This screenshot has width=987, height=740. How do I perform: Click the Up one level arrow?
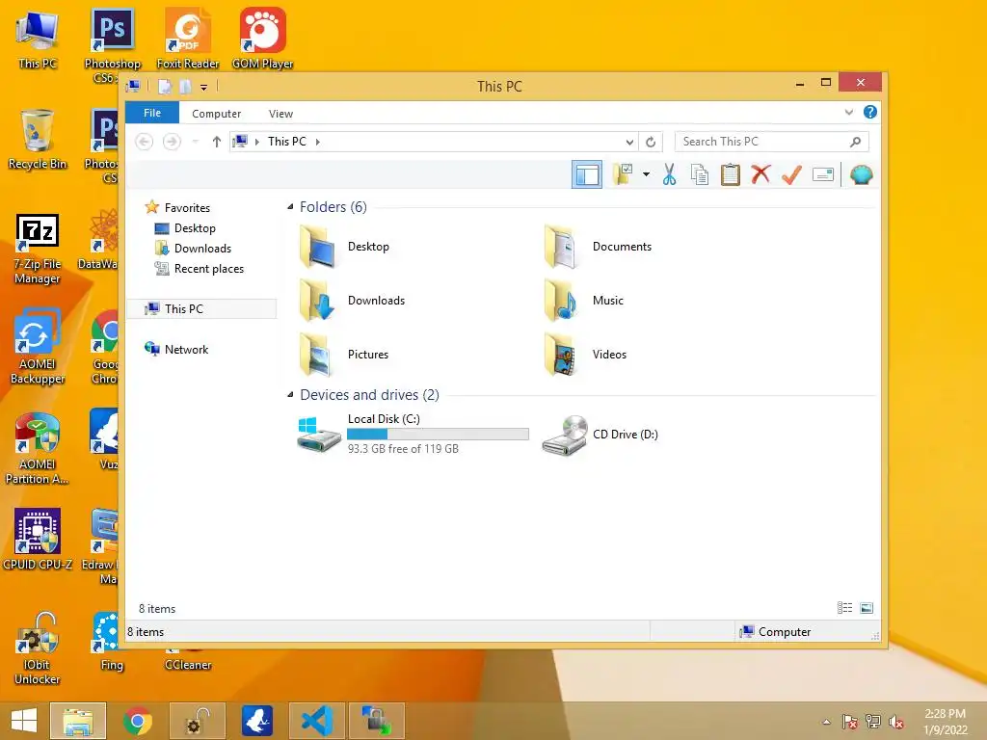tap(217, 142)
